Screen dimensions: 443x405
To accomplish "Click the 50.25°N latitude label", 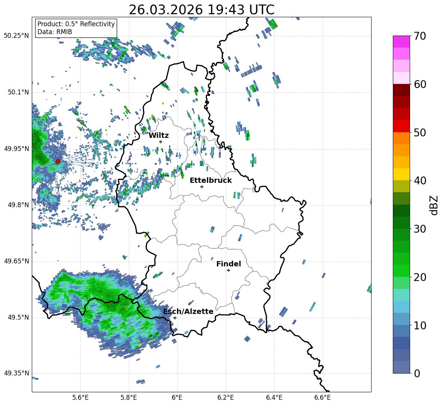I will click(x=16, y=36).
